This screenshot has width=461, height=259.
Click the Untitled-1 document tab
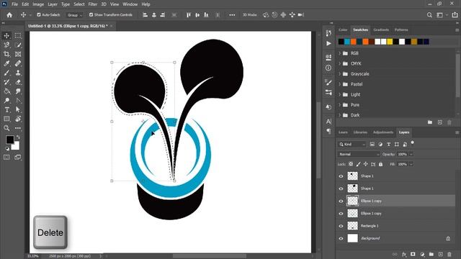pyautogui.click(x=68, y=26)
